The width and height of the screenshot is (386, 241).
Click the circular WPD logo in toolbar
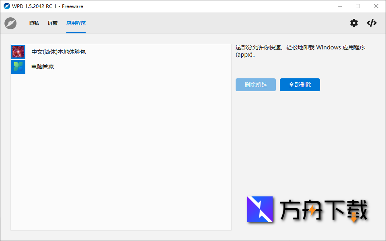pyautogui.click(x=10, y=23)
